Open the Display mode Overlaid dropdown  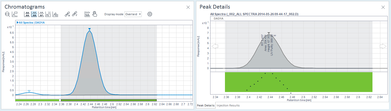click(133, 14)
